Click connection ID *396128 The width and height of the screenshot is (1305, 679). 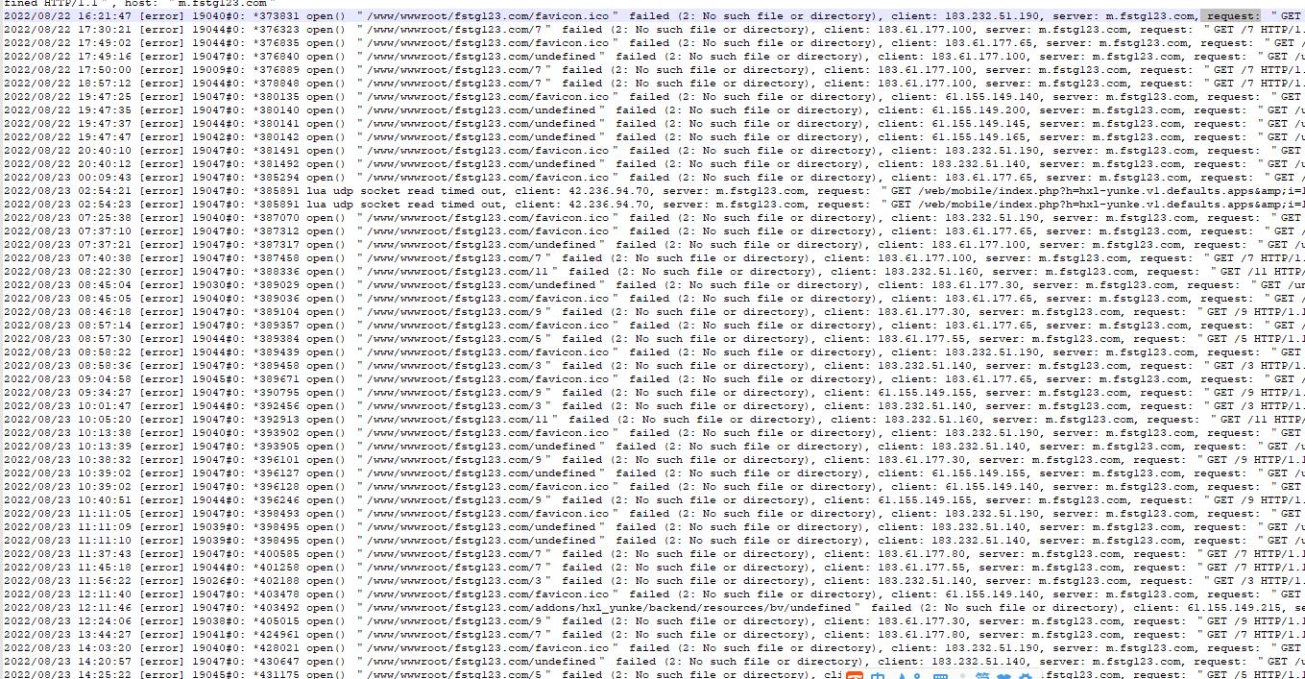(276, 487)
